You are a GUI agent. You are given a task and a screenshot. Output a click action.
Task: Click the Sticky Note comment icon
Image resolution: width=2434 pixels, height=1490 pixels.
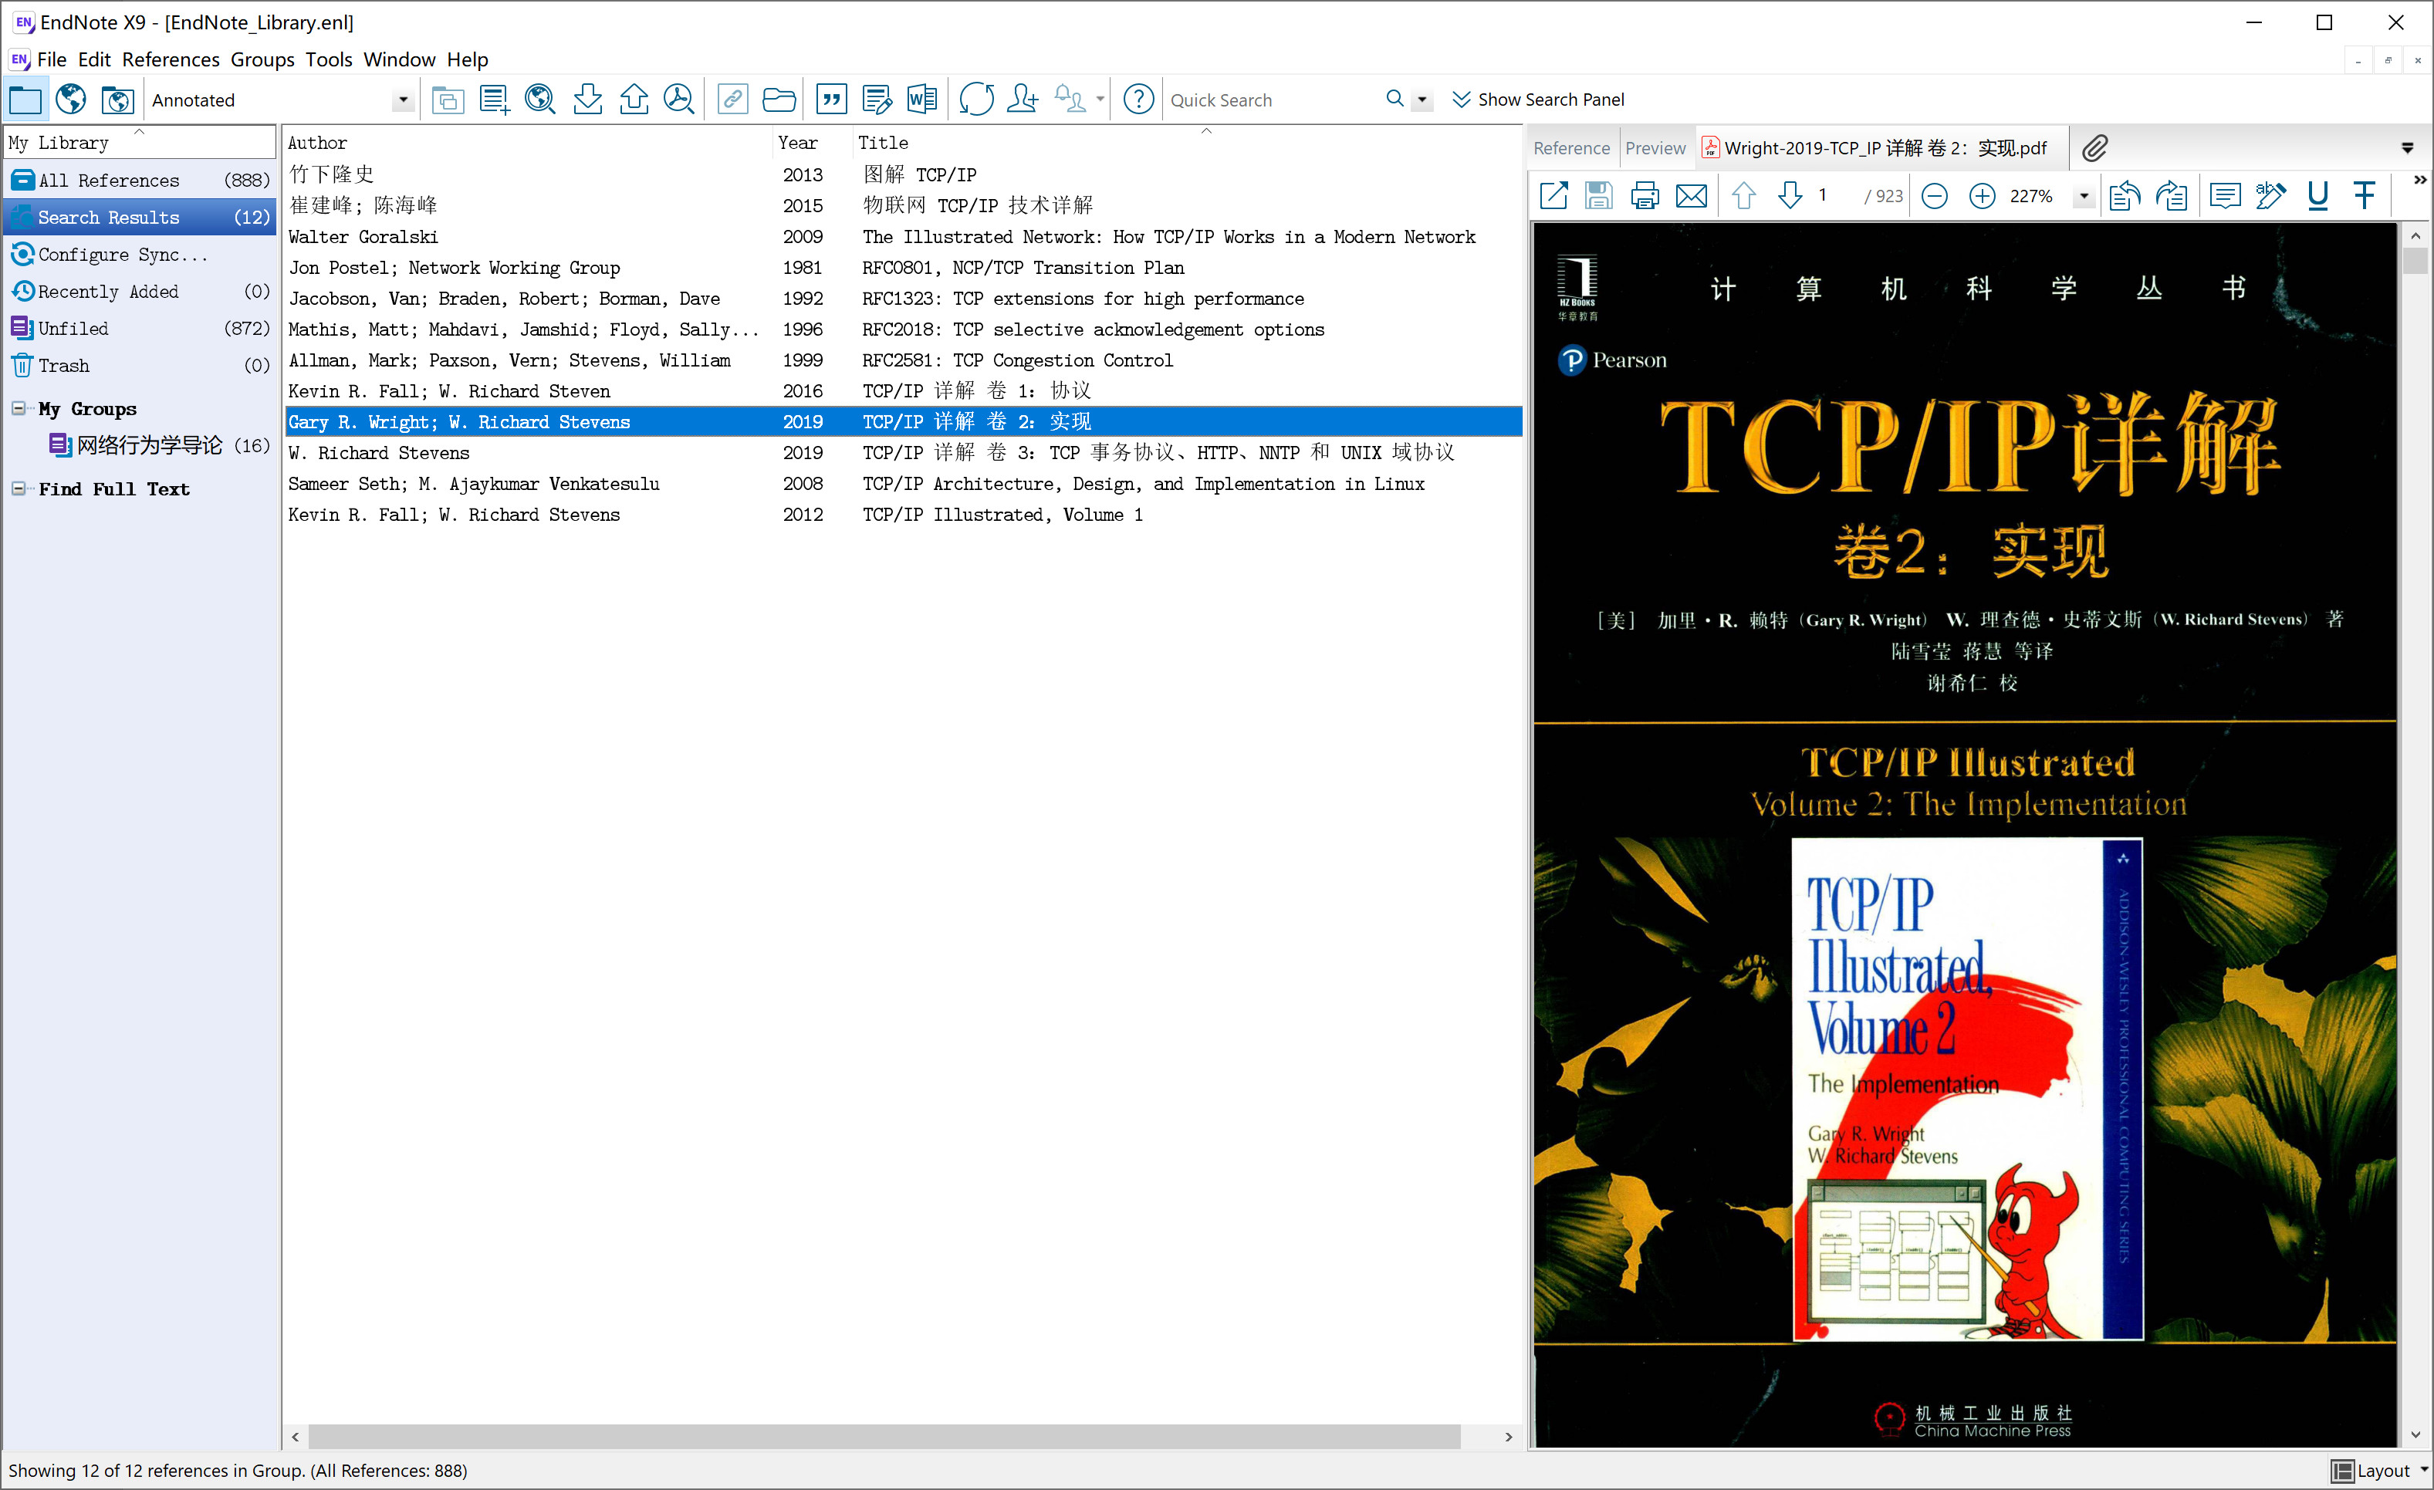(2225, 195)
